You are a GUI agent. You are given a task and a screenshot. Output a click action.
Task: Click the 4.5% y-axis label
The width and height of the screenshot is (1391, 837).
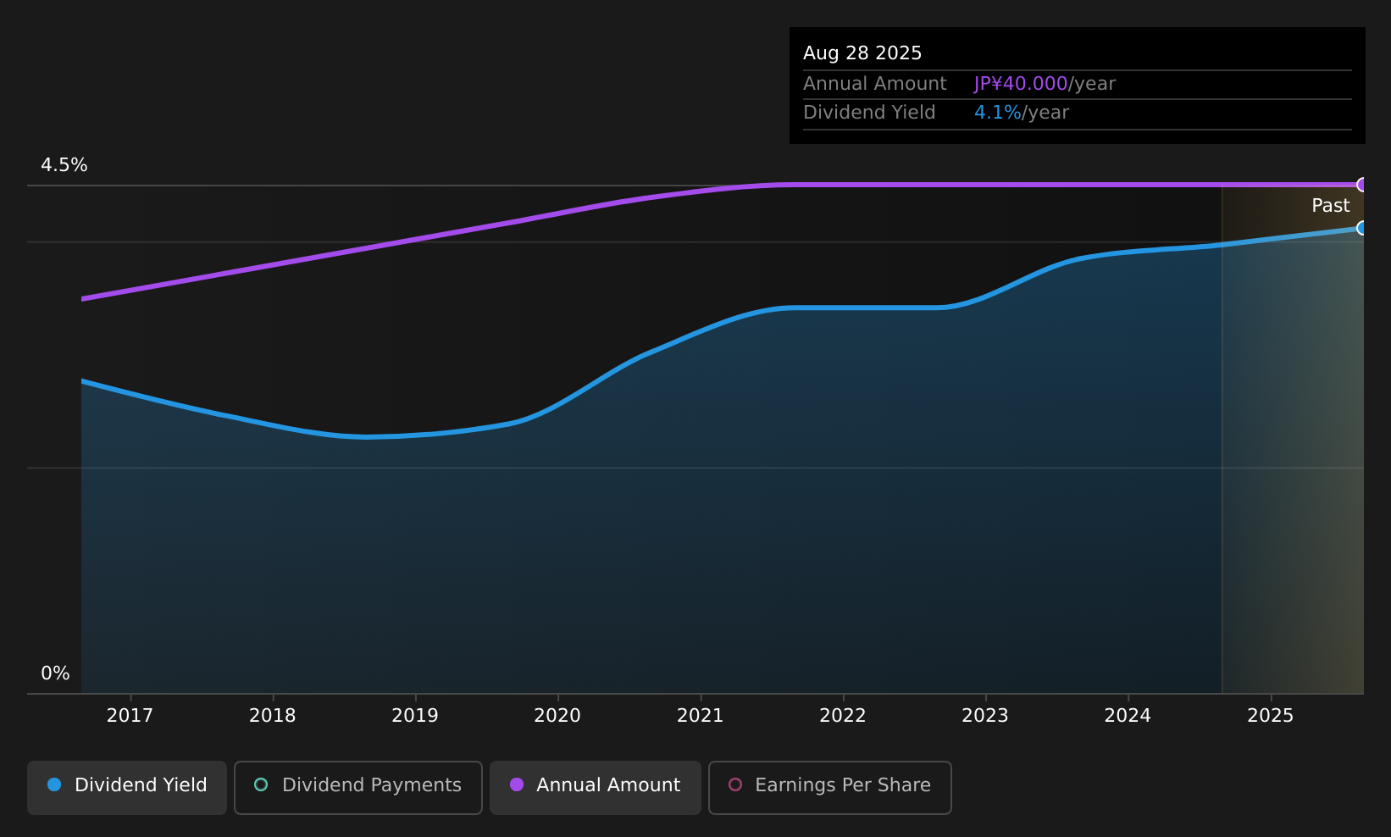[64, 165]
